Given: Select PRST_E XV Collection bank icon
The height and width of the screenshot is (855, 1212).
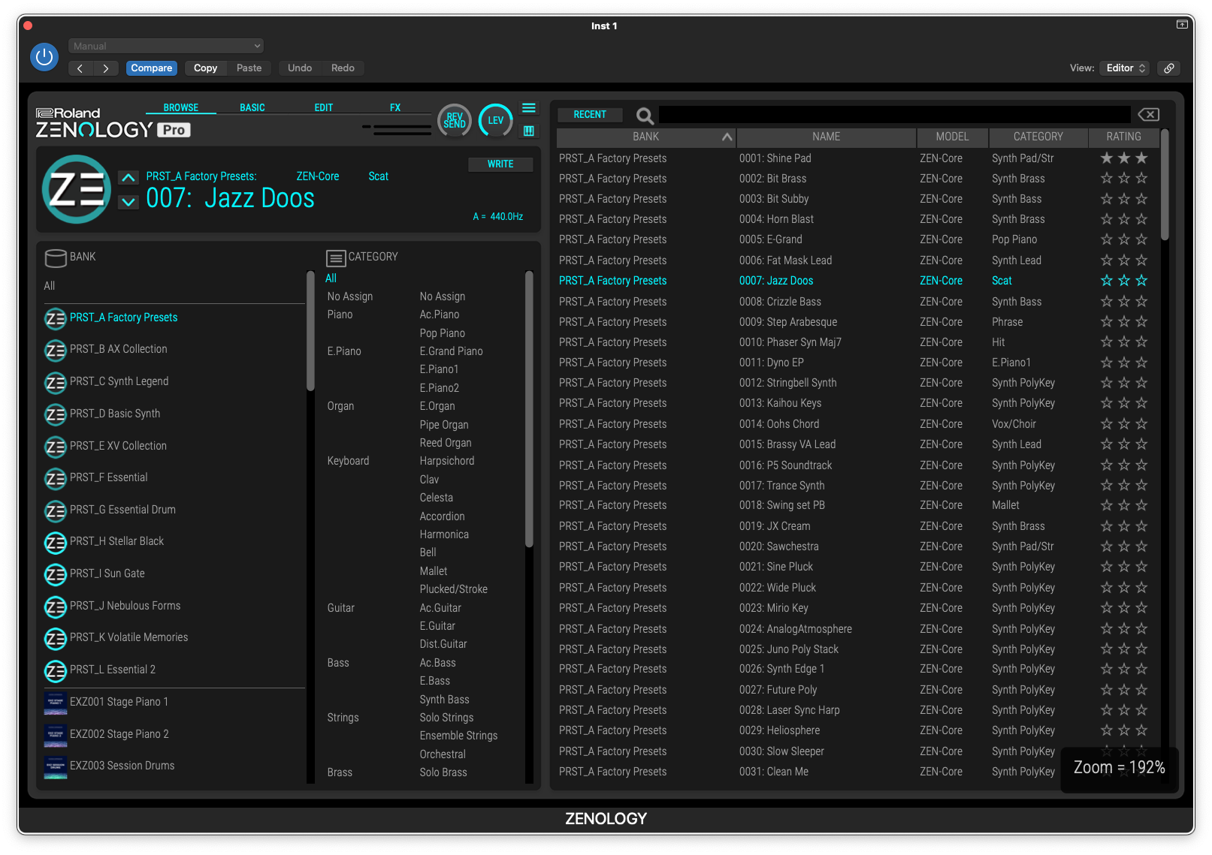Looking at the screenshot, I should 56,447.
